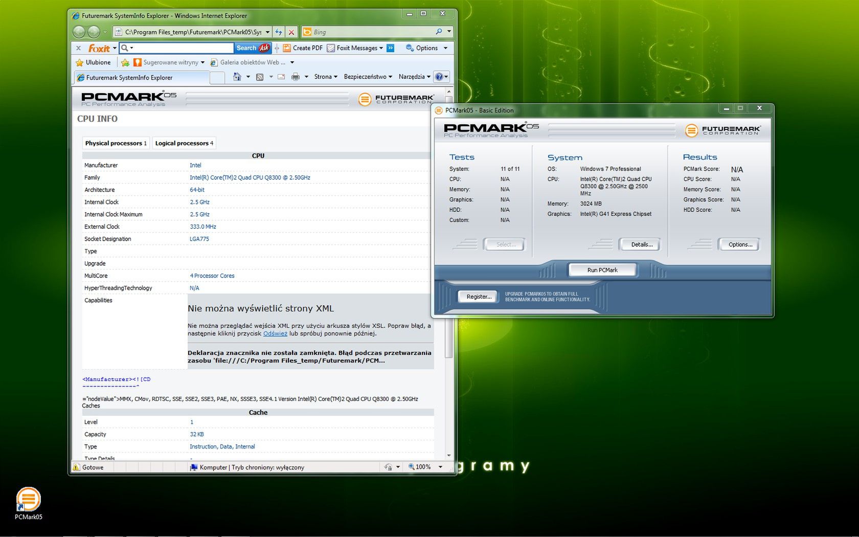This screenshot has height=537, width=859.
Task: Click Run PCMark button
Action: (602, 270)
